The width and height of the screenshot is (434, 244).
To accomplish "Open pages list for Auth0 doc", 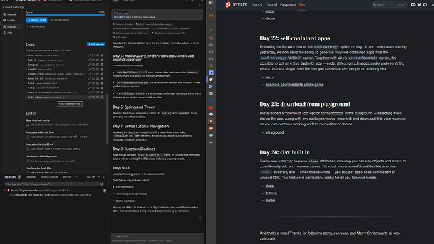I will 97,83.
